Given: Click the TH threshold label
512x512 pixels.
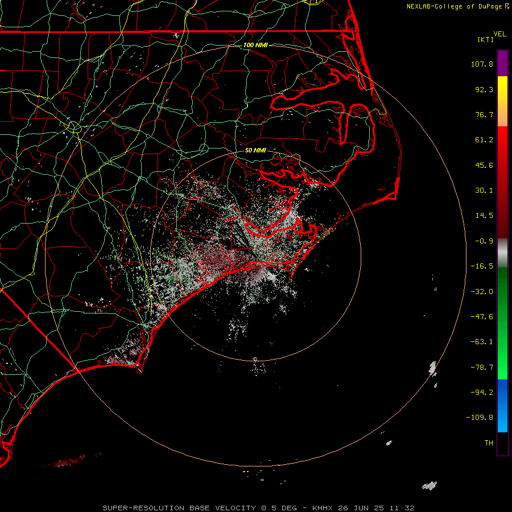Looking at the screenshot, I should click(x=489, y=443).
